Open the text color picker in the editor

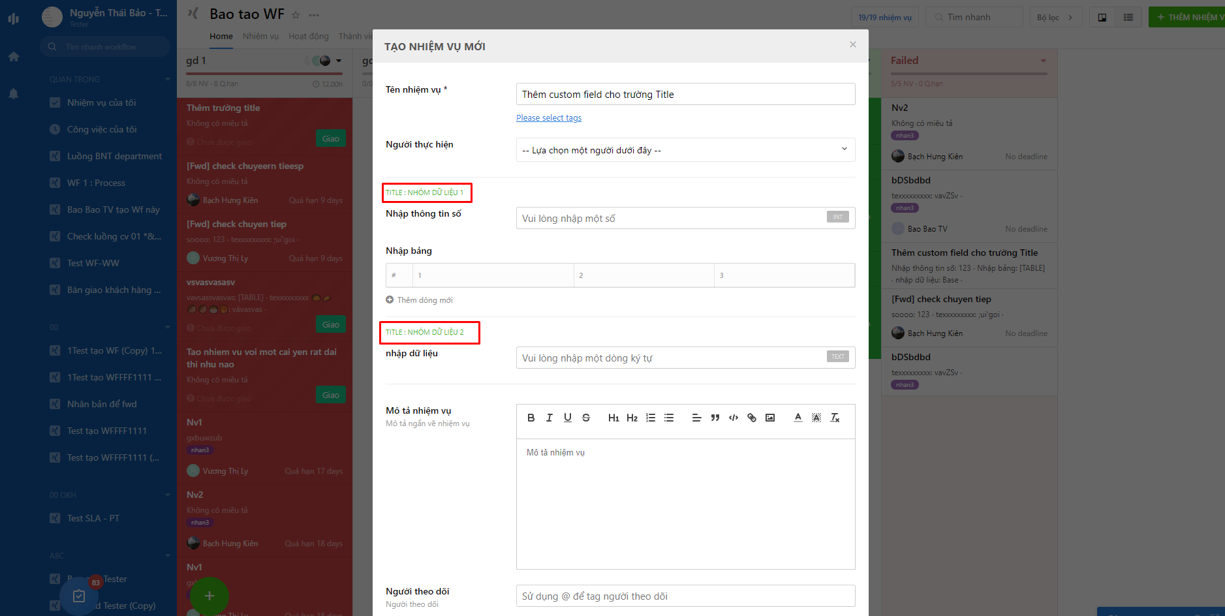coord(798,418)
